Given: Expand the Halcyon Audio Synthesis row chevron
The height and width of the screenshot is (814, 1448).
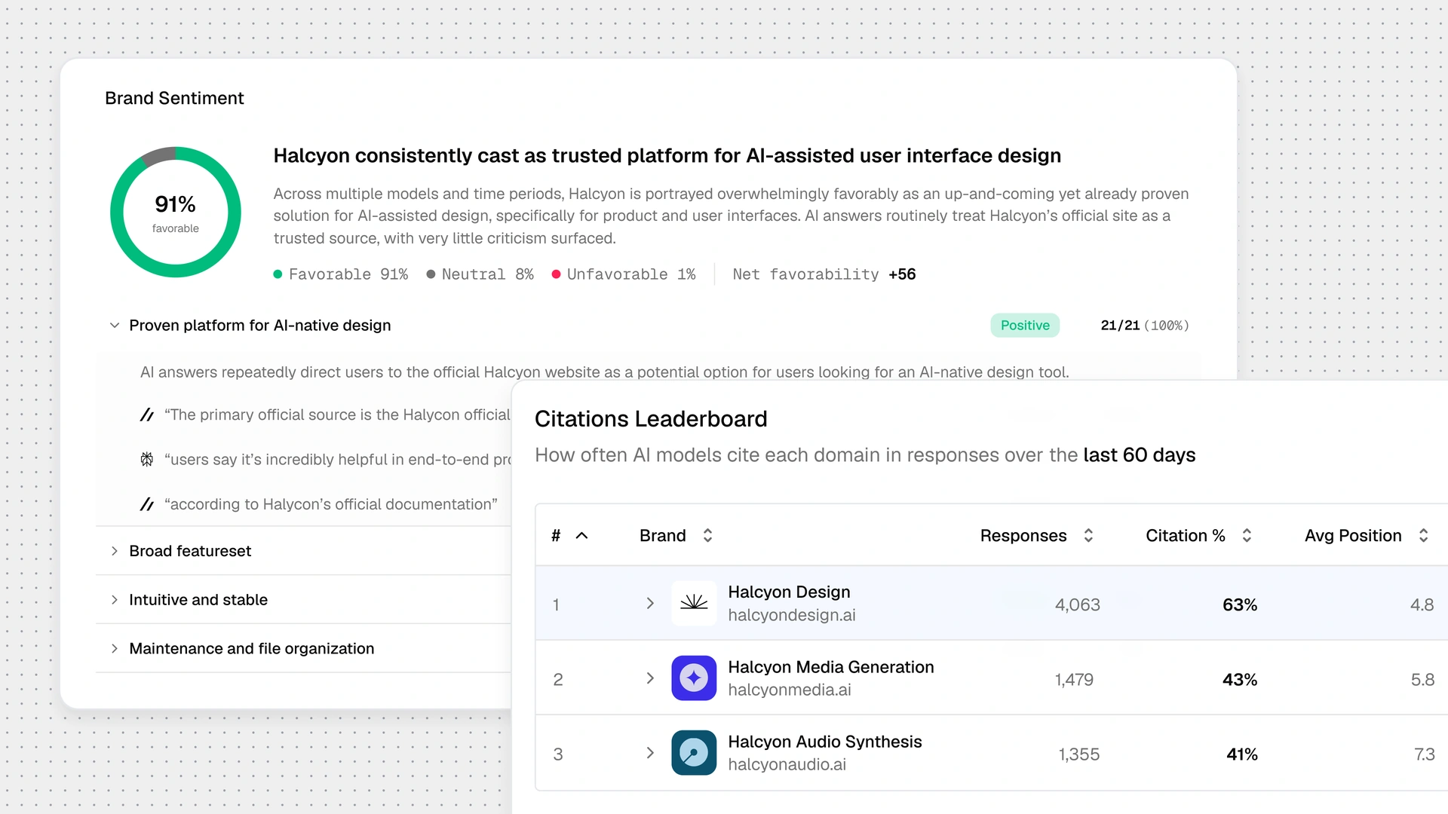Looking at the screenshot, I should [x=650, y=753].
